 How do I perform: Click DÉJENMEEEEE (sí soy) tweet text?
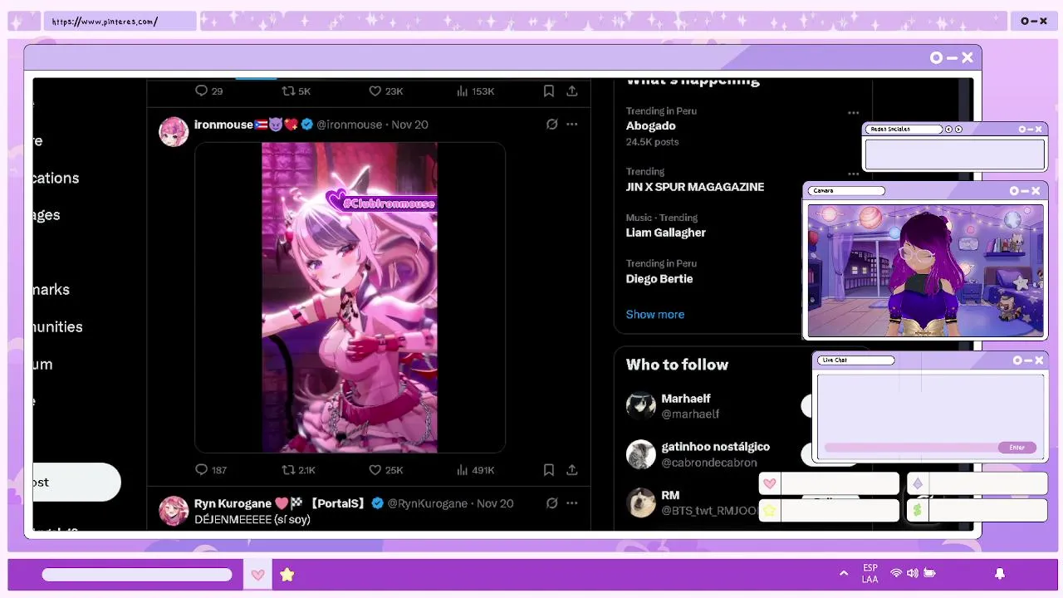click(x=252, y=519)
